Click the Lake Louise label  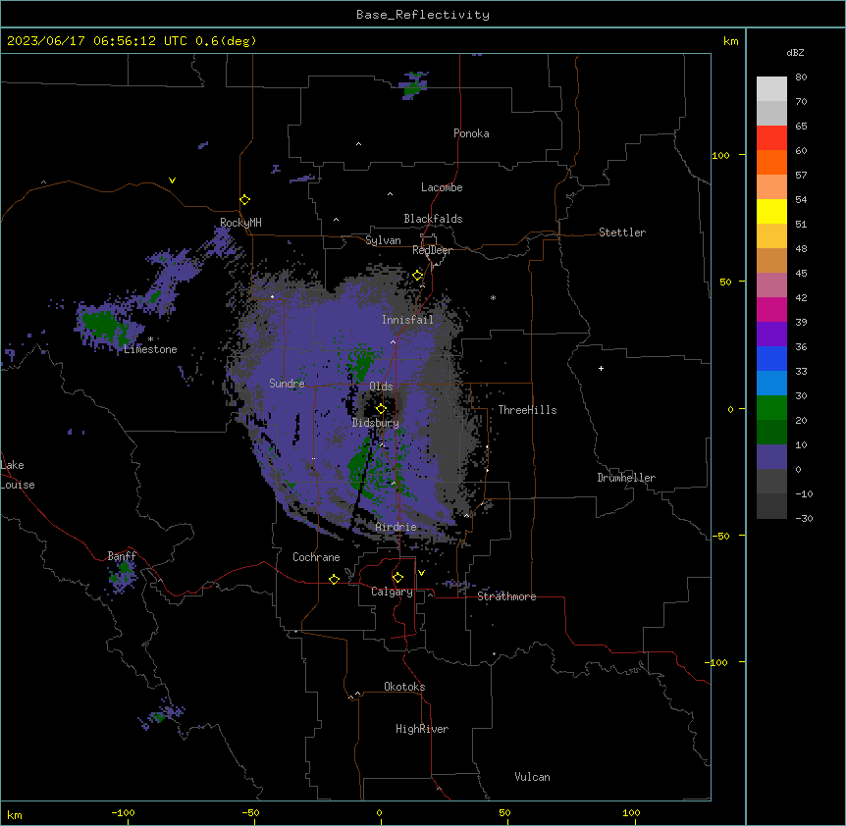click(18, 475)
